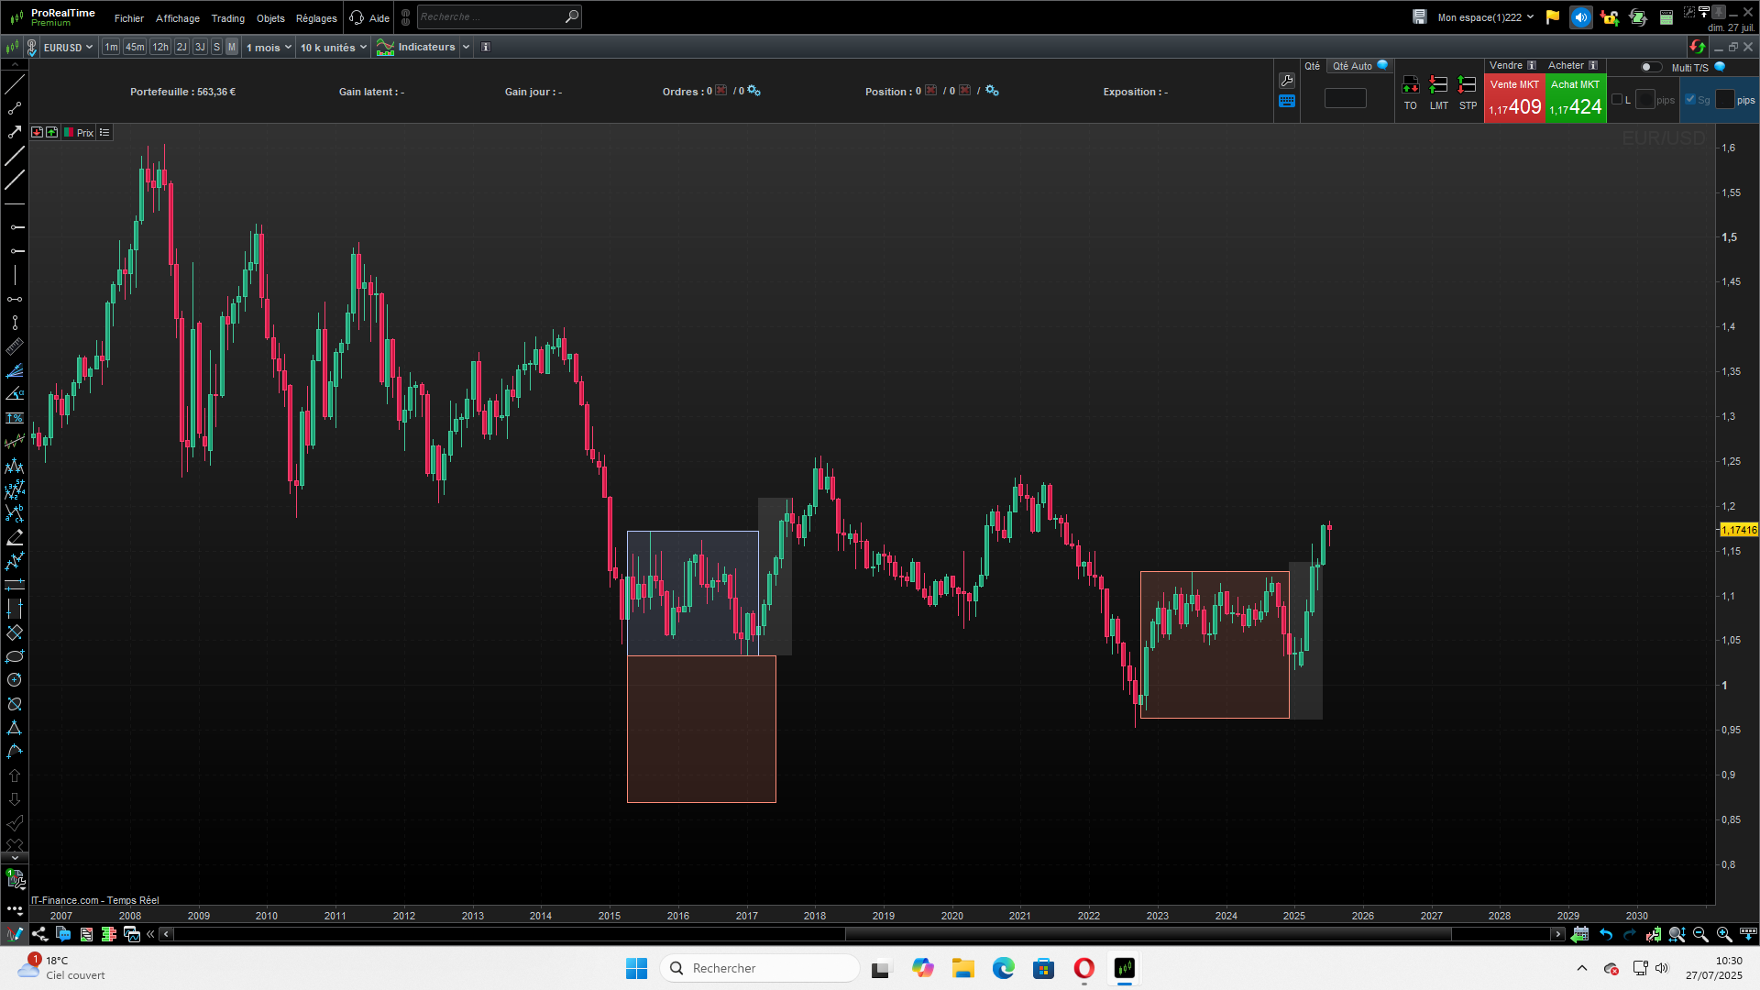The image size is (1760, 990).
Task: Click the blue keyboard shortcuts icon
Action: [x=1287, y=102]
